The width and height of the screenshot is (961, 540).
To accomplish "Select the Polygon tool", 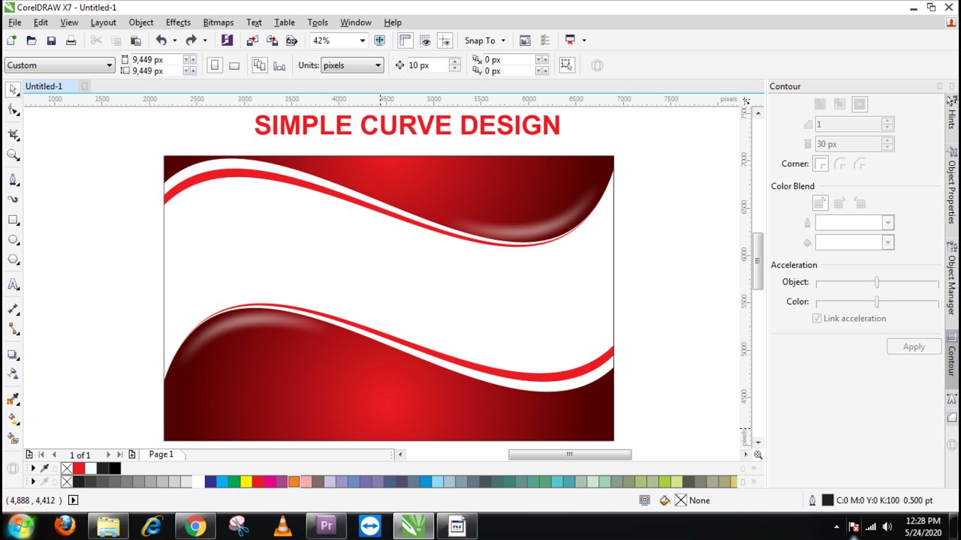I will pyautogui.click(x=13, y=259).
